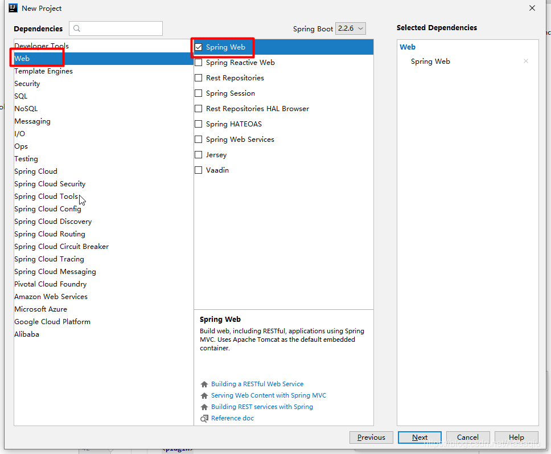Open the Spring Boot version dropdown
This screenshot has width=551, height=454.
(350, 28)
